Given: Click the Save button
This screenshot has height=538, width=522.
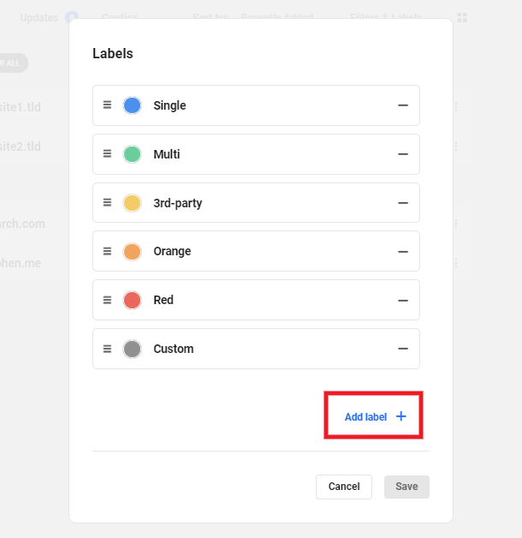Looking at the screenshot, I should pyautogui.click(x=406, y=487).
